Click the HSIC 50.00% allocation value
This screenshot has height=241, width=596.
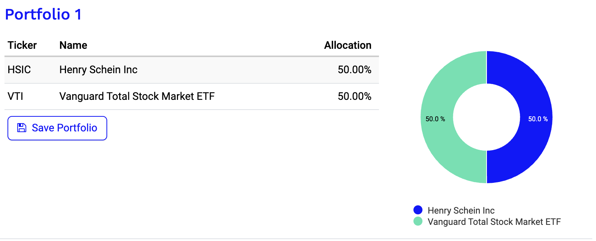tap(354, 70)
